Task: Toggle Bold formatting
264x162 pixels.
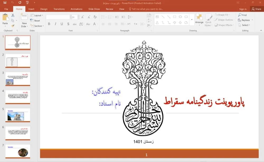Action: [x=49, y=24]
